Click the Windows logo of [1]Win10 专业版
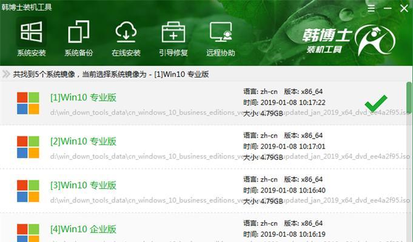Image resolution: width=413 pixels, height=242 pixels. [x=28, y=103]
